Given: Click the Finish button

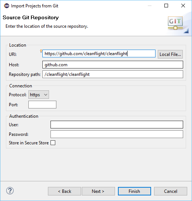Looking at the screenshot, I should click(135, 191).
